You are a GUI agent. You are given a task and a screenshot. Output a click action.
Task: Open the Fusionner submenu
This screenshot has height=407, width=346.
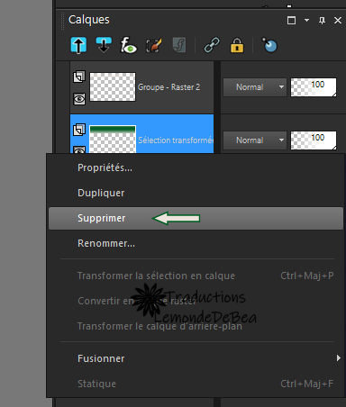(196, 358)
